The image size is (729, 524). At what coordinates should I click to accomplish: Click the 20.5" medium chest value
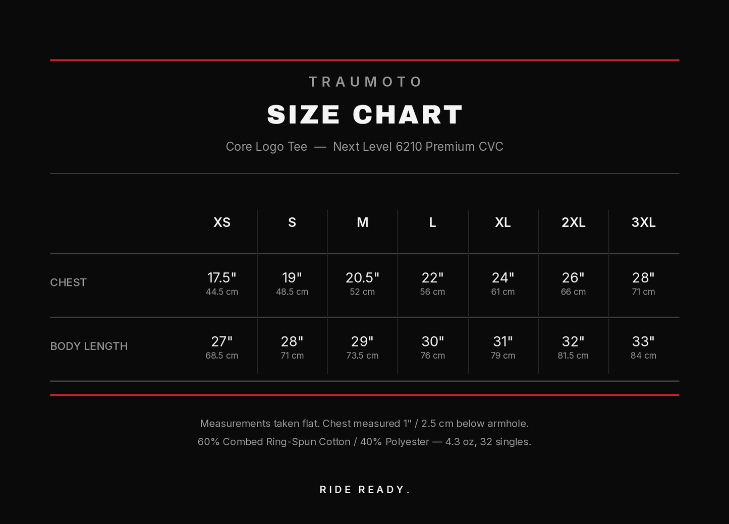[362, 278]
